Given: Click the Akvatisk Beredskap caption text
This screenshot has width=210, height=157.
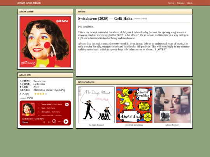Looking at the screenshot, I should click(x=134, y=125).
